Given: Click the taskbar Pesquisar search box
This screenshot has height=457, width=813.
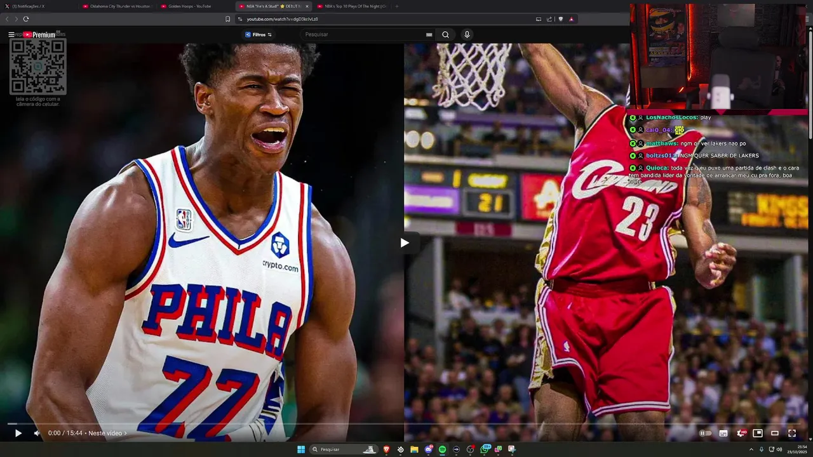Looking at the screenshot, I should [x=344, y=449].
